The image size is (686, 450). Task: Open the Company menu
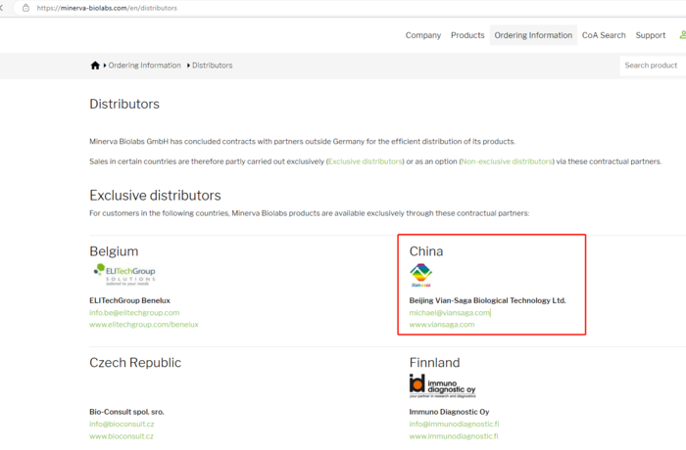(423, 35)
